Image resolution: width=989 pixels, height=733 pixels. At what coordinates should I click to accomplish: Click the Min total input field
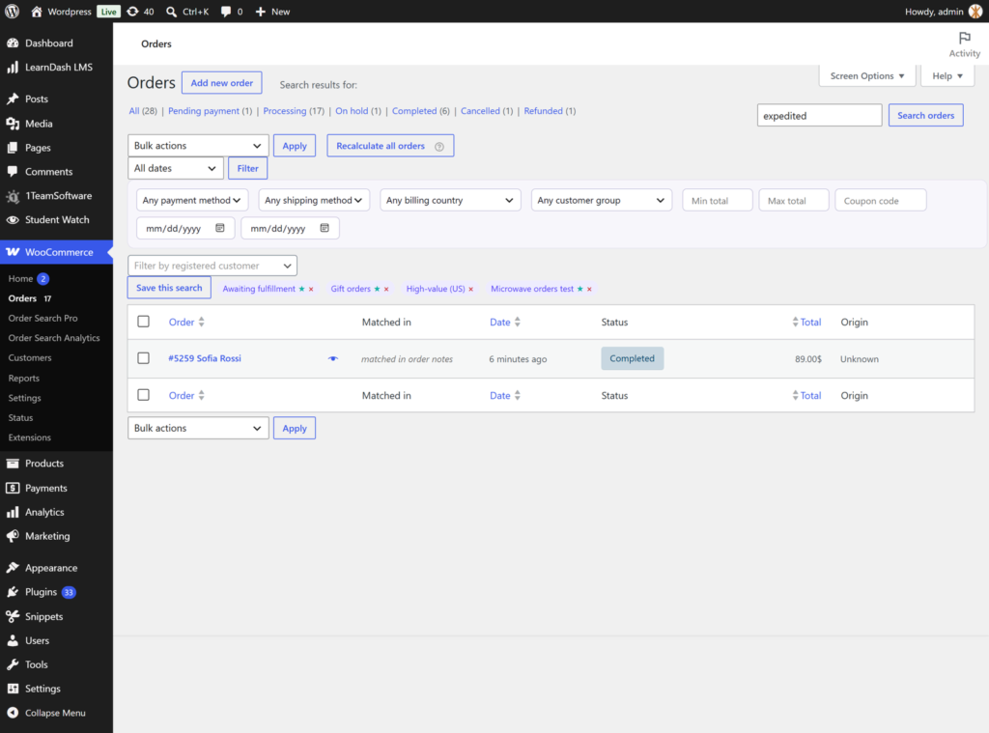pos(718,201)
